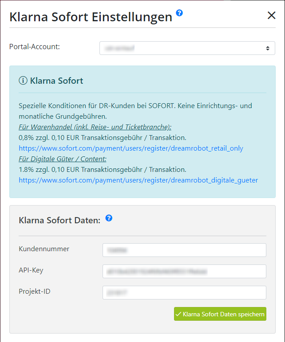The image size is (285, 342).
Task: Click underlined Für Digitale Güter / Content text
Action: pyautogui.click(x=63, y=159)
